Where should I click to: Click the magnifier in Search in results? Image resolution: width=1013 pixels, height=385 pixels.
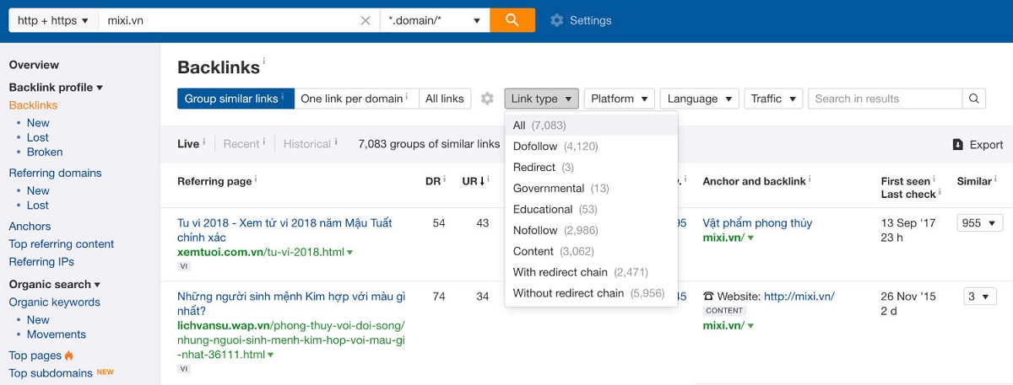click(974, 99)
